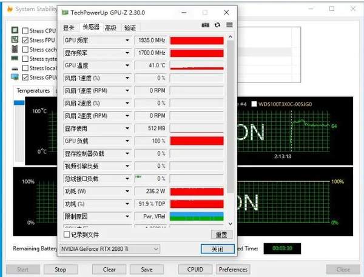Open the 限制原因 sensor dropdown
The image size is (364, 277).
pyautogui.click(x=127, y=216)
